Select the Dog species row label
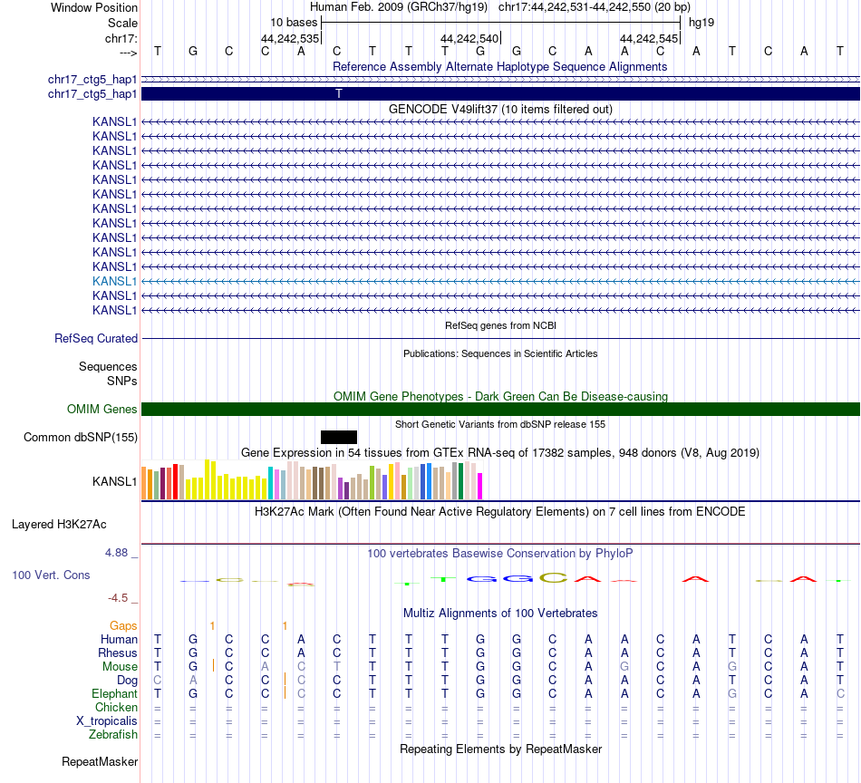 (127, 681)
